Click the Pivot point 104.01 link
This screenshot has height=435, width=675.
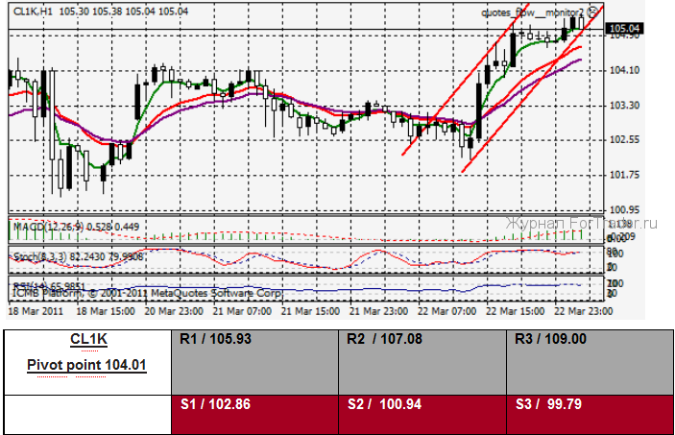[88, 365]
